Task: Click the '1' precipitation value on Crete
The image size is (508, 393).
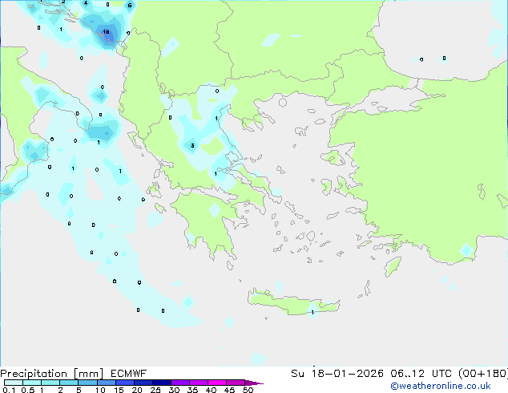Action: point(312,313)
